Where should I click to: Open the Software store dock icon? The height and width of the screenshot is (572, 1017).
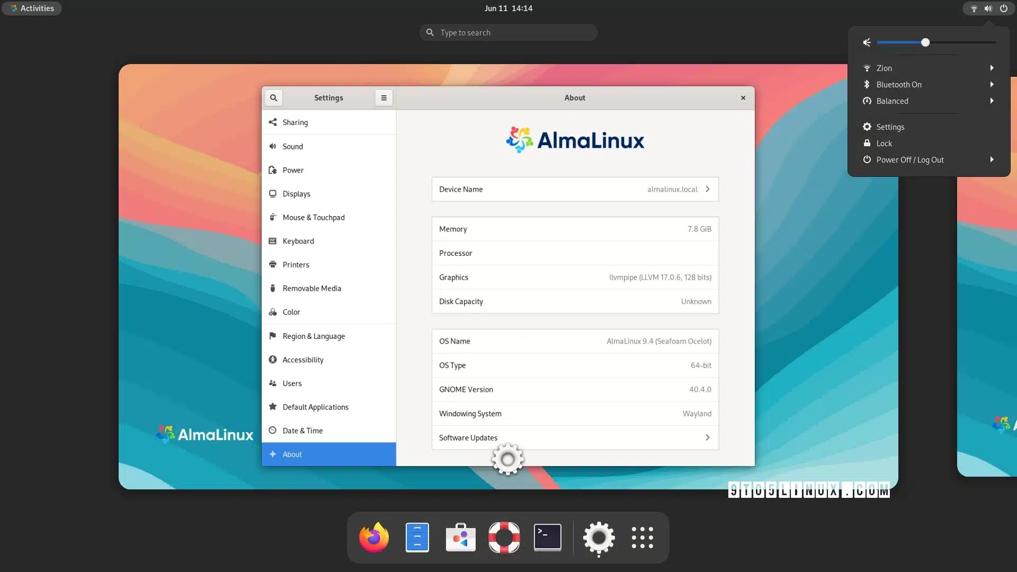click(460, 537)
